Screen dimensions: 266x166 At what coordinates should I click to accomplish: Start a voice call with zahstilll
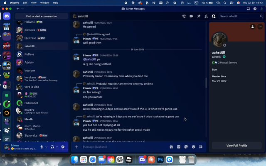tap(184, 16)
